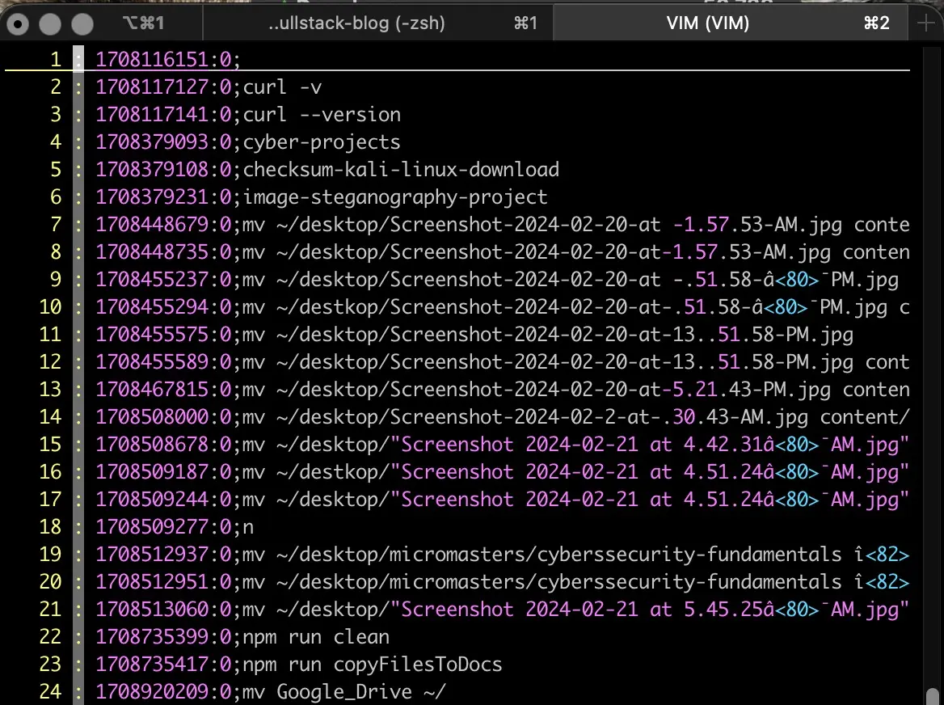Add a new terminal tab with plus
944x705 pixels.
point(925,23)
